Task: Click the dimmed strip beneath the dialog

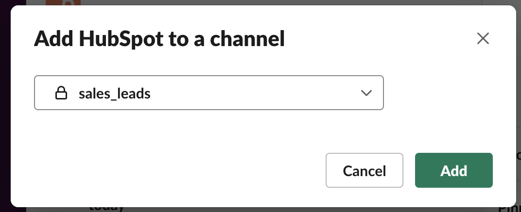Action: click(x=292, y=210)
